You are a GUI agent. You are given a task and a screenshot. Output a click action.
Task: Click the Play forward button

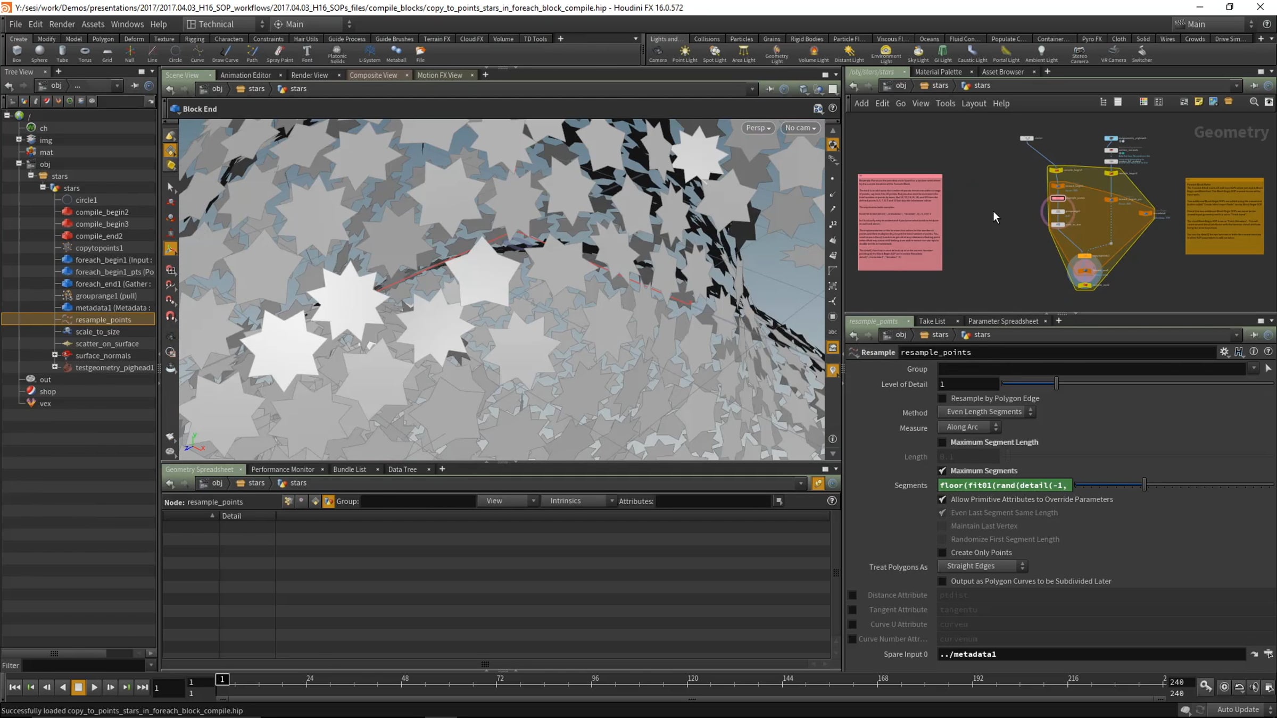coord(94,688)
